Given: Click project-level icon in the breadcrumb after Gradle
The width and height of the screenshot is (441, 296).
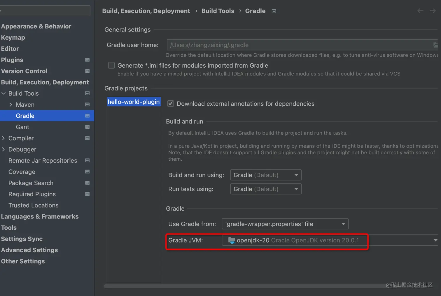Looking at the screenshot, I should [274, 11].
